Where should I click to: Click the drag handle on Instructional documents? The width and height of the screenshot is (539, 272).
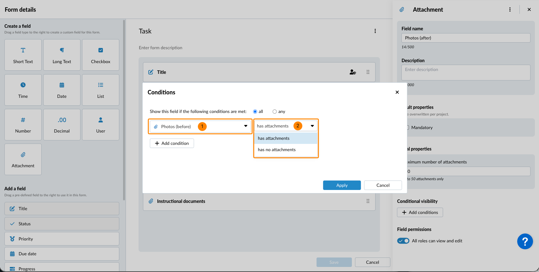[368, 201]
